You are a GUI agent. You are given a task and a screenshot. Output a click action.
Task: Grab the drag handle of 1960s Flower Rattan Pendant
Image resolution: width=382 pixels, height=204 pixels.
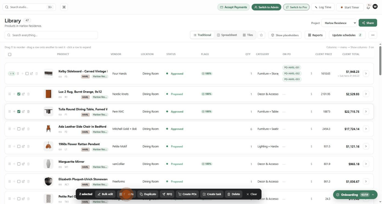pos(10,146)
